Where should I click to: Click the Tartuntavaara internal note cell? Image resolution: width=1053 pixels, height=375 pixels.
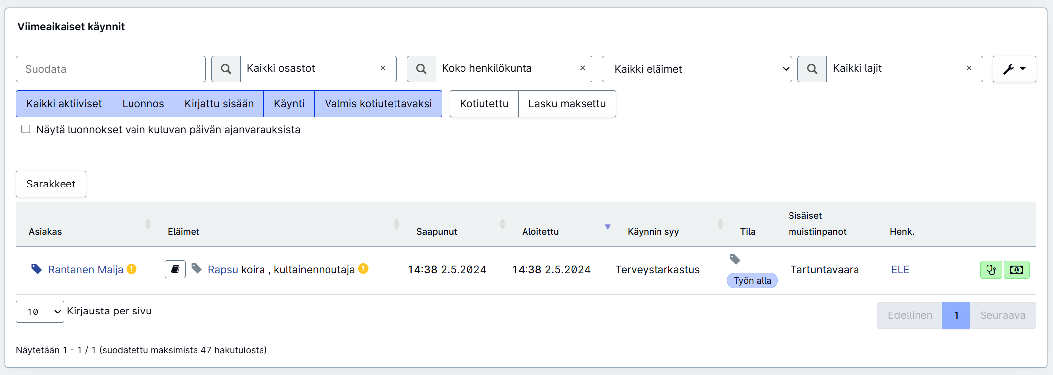[825, 270]
